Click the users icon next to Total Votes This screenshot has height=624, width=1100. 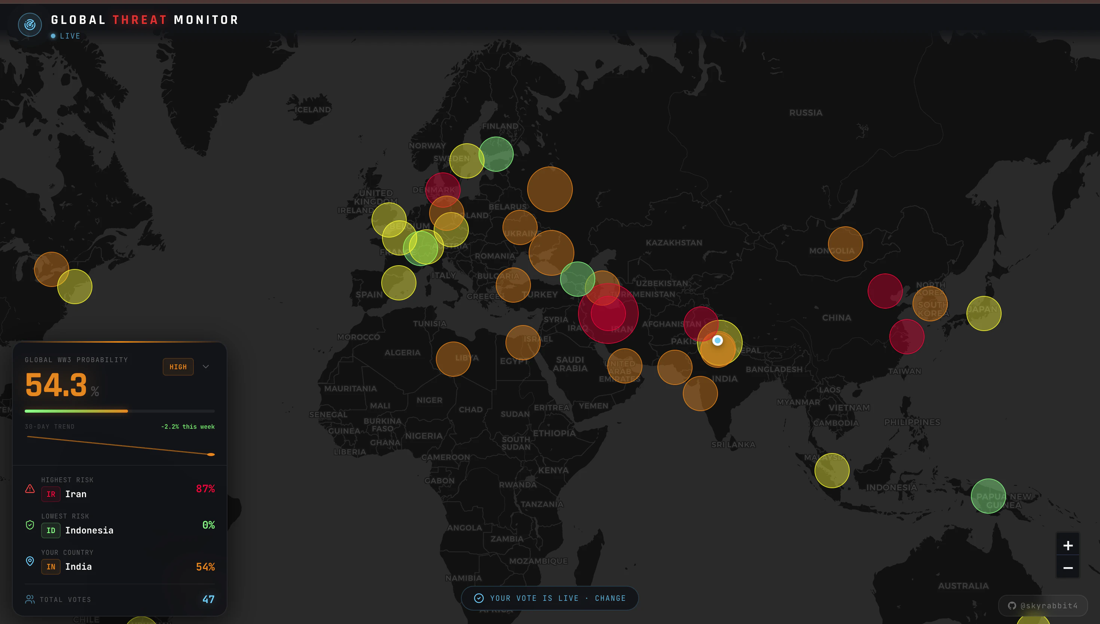(30, 599)
